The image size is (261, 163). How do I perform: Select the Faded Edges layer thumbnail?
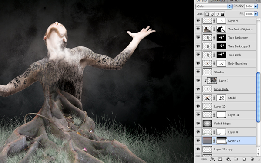click(207, 124)
